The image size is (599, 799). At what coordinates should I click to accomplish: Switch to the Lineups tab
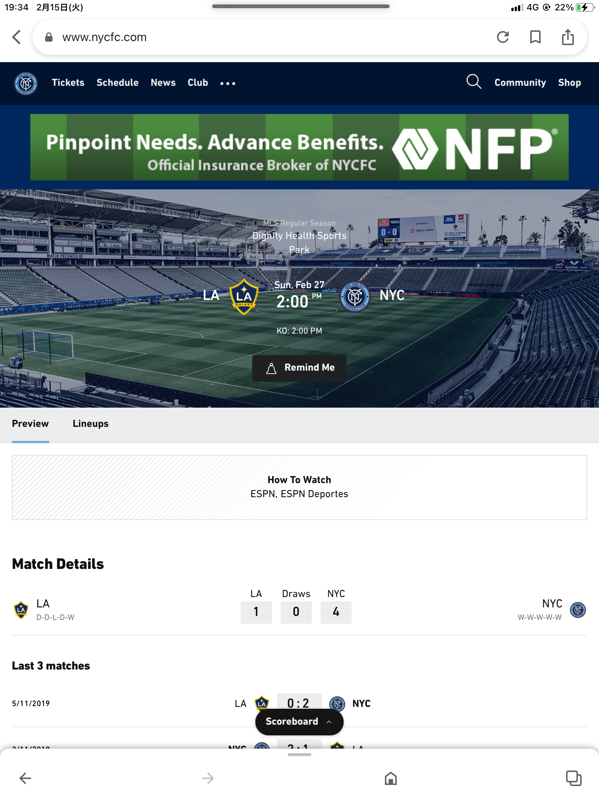tap(91, 424)
